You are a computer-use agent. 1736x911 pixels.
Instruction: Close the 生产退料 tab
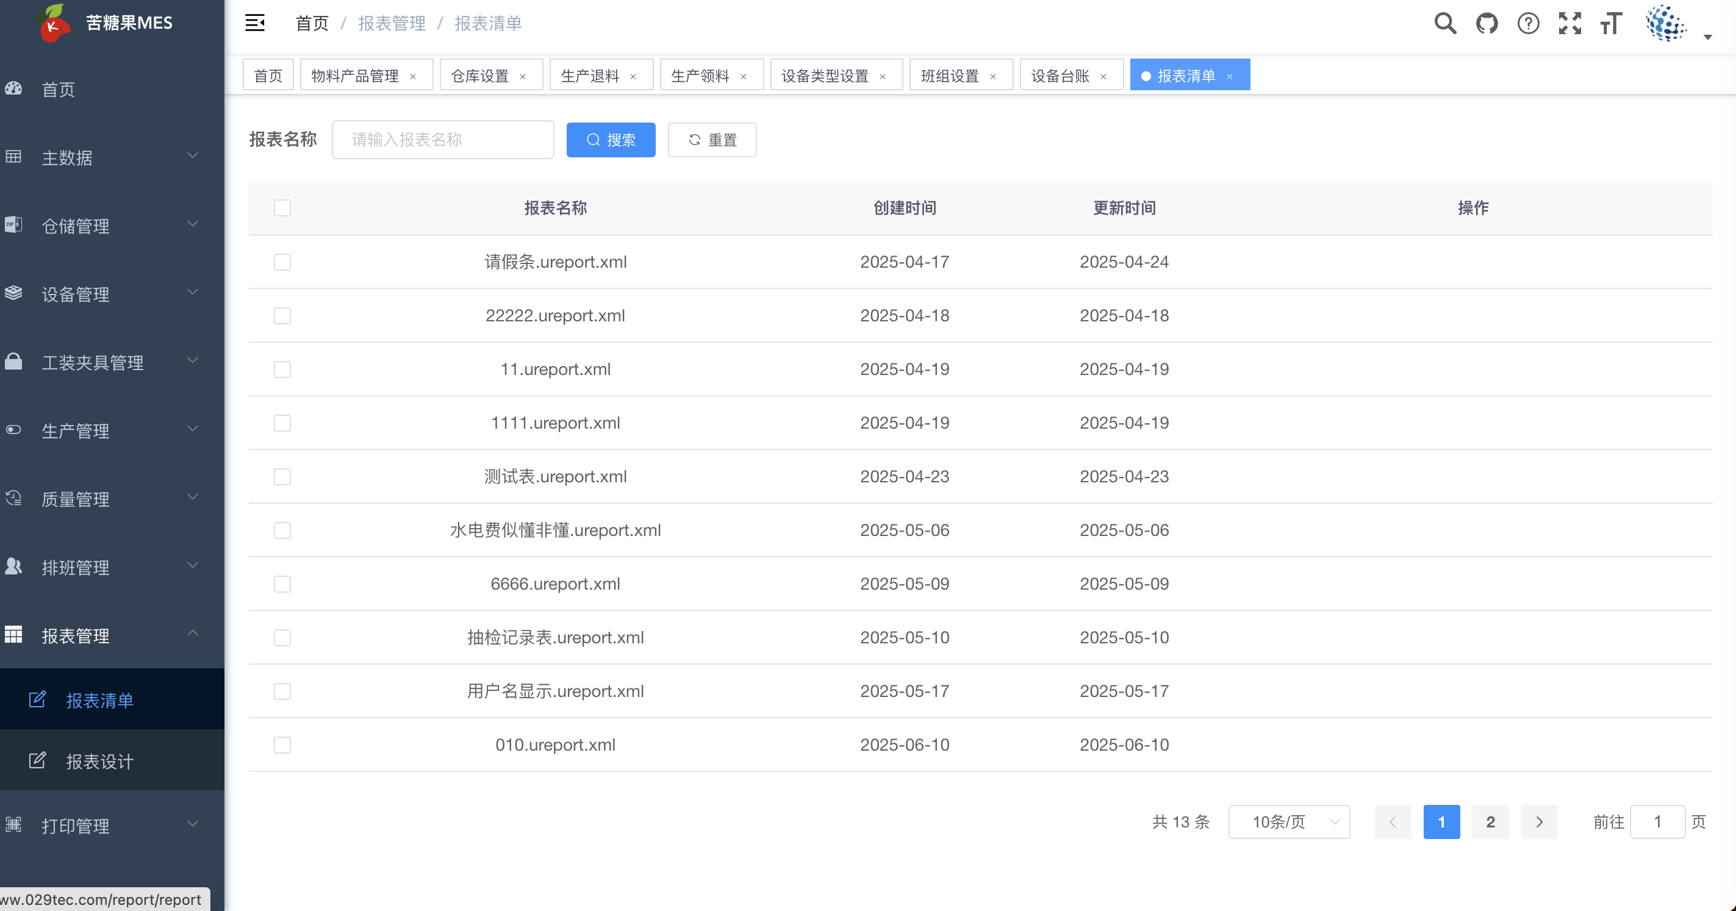click(x=633, y=76)
